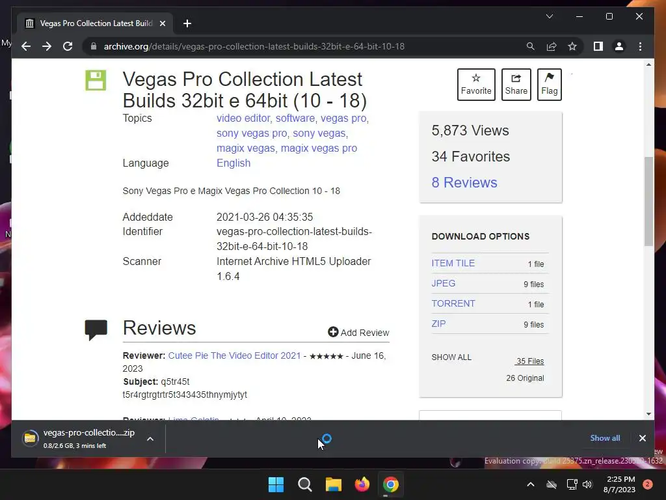
Task: Click Add Review with plus icon
Action: [x=358, y=333]
